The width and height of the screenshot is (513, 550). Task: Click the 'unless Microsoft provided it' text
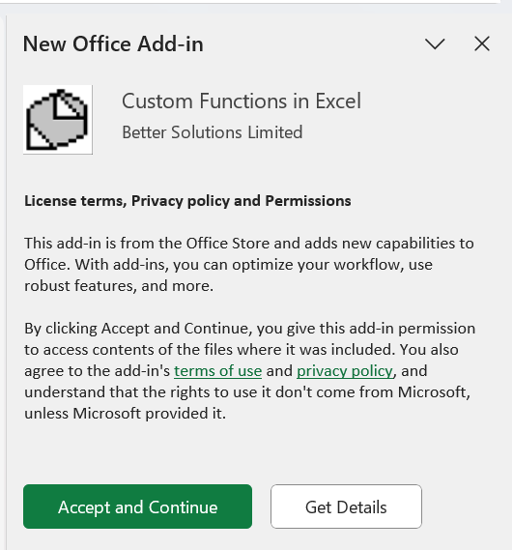tap(126, 414)
